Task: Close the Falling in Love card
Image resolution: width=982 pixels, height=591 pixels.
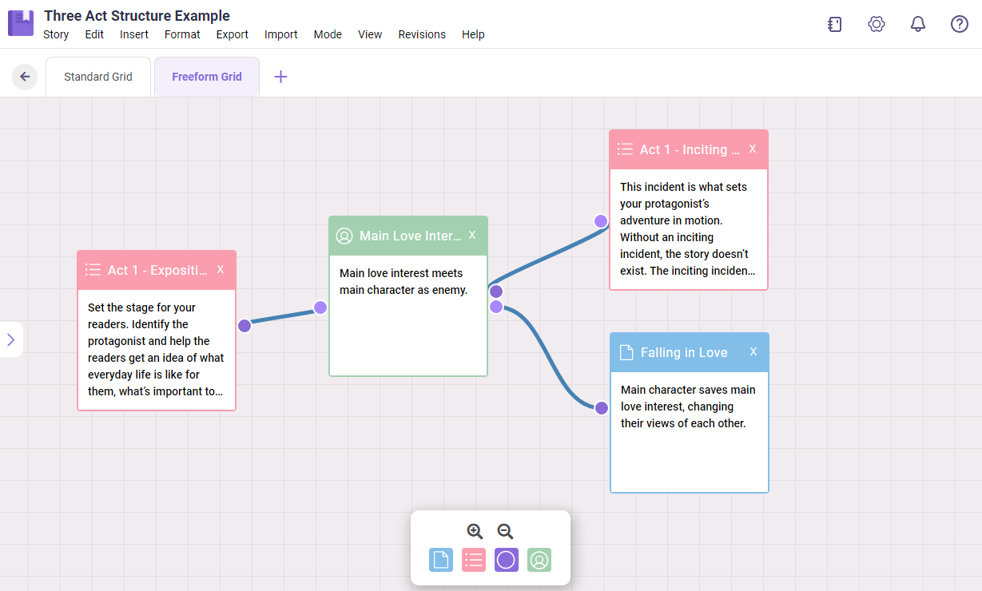Action: [x=753, y=352]
